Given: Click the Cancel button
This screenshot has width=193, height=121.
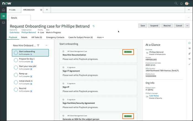Looking at the screenshot, I should click(x=179, y=26).
